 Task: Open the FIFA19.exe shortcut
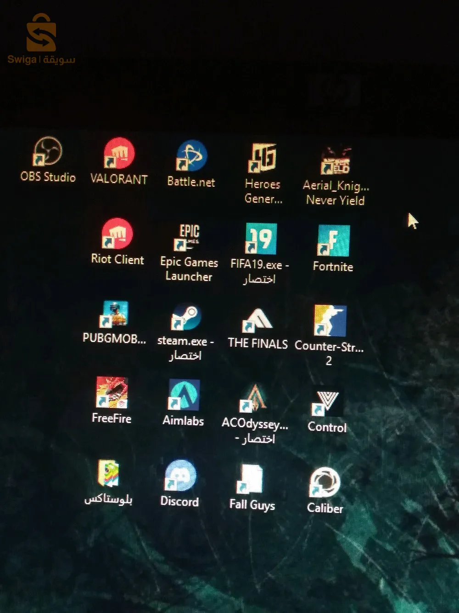click(260, 237)
